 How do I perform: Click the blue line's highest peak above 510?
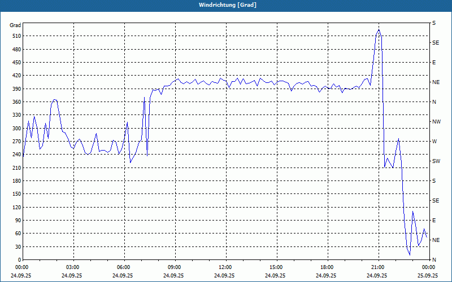point(379,29)
